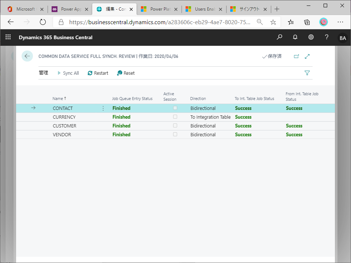
Task: Toggle Active Session checkbox for CUSTOMER
Action: coord(175,125)
